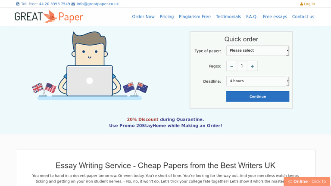
Task: Go to the Pricing page
Action: (x=167, y=17)
